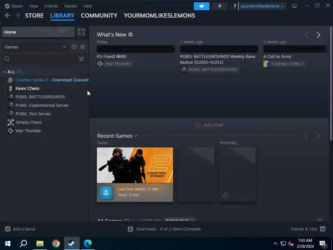Screen dimensions: 333x250
Task: Go forward with the right arrow
Action: coord(18,16)
